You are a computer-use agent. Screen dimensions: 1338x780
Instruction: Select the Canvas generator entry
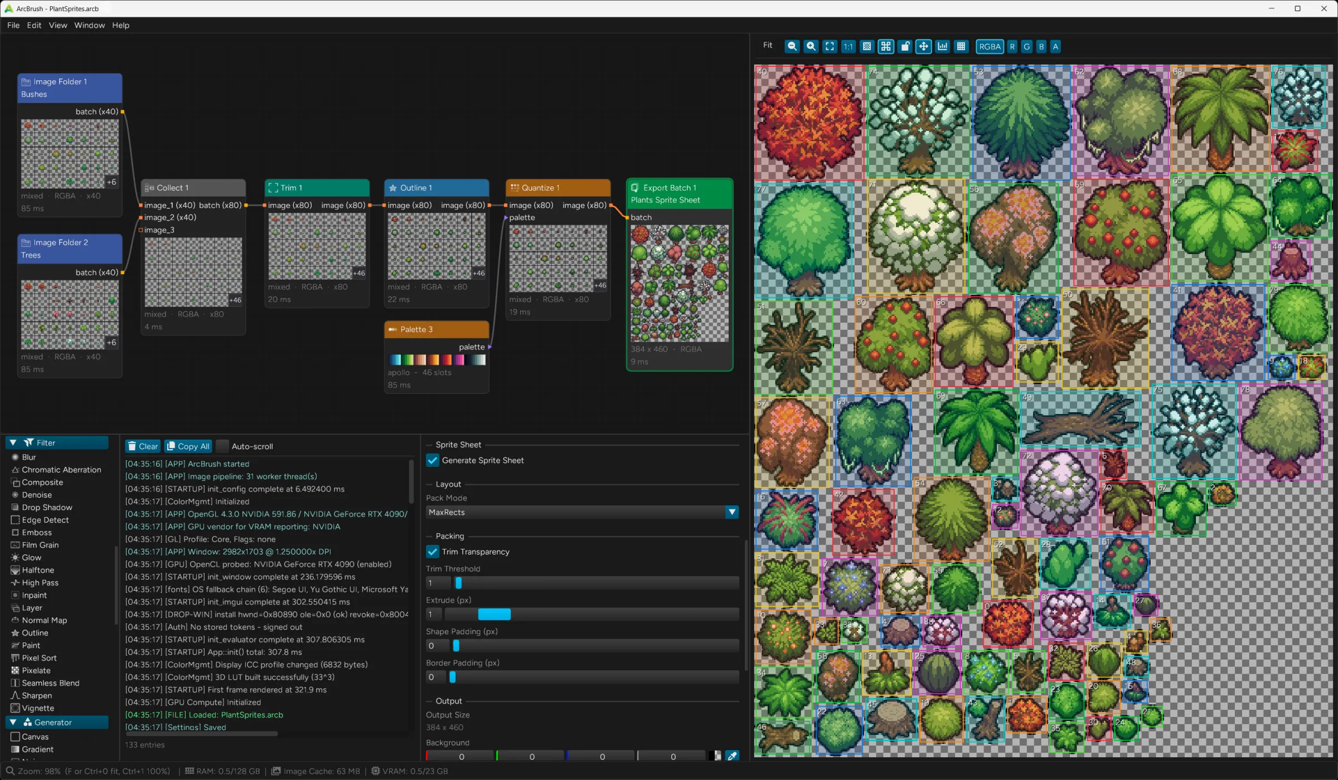[x=35, y=737]
